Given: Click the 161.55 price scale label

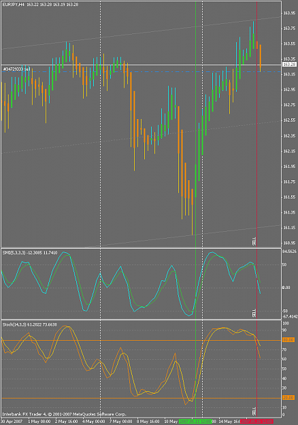Looking at the screenshot, I should click(289, 197).
